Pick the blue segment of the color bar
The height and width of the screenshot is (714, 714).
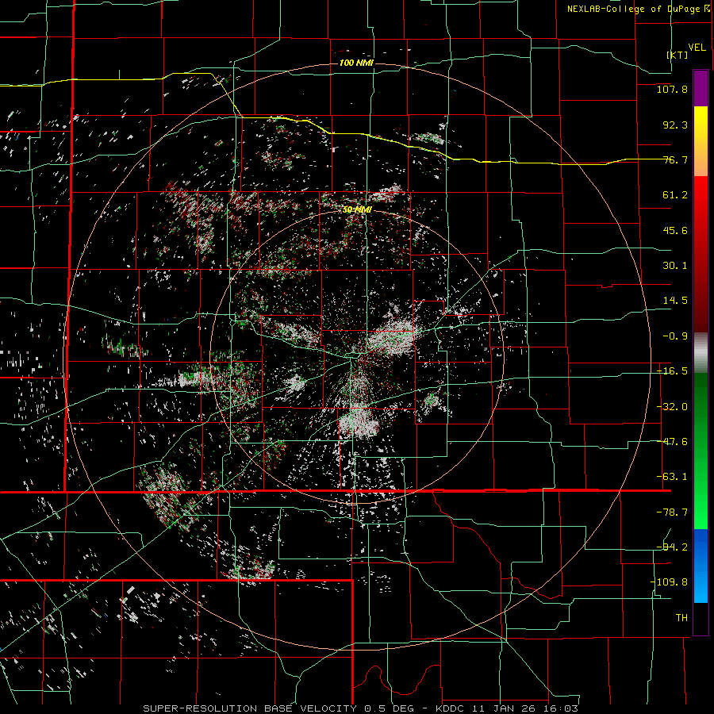[701, 566]
